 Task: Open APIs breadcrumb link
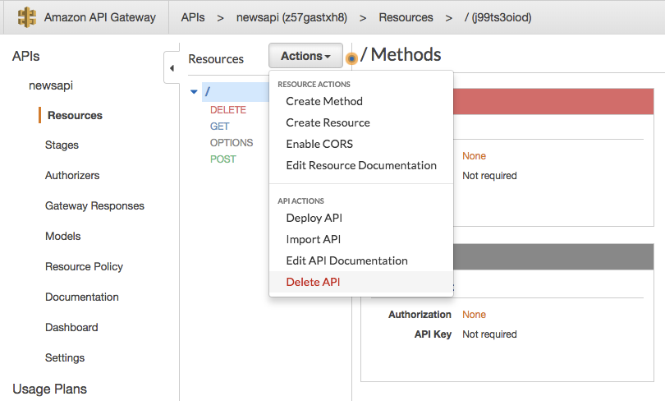point(193,17)
